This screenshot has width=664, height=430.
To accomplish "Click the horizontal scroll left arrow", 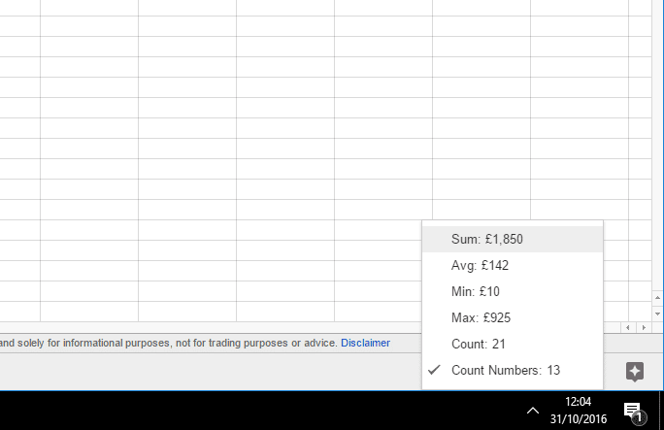I will click(628, 327).
